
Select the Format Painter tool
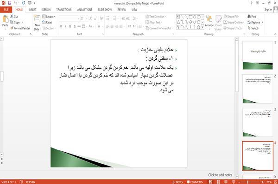tap(20, 28)
